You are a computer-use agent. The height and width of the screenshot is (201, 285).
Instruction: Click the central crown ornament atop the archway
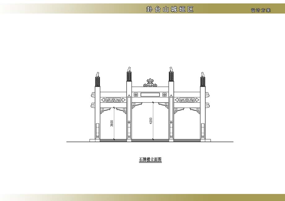150,83
